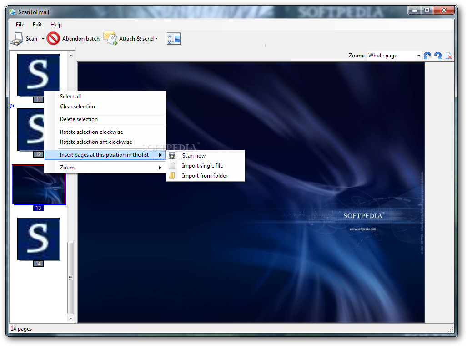Open the Edit menu
This screenshot has height=346, width=467.
pos(37,25)
